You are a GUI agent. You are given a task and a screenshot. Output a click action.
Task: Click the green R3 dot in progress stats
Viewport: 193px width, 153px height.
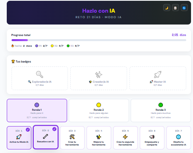point(68,46)
